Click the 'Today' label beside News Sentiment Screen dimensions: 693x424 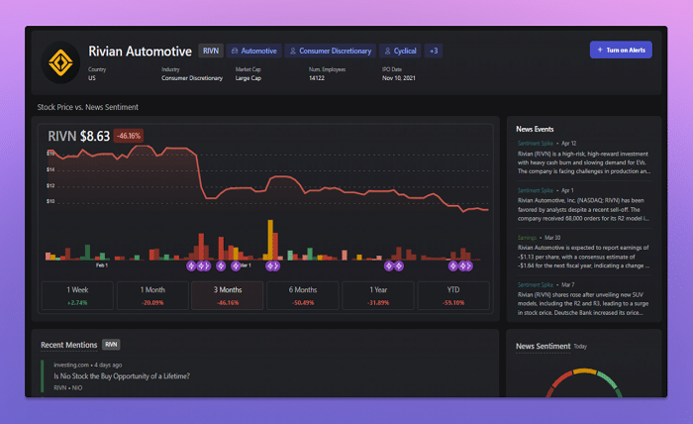(580, 346)
